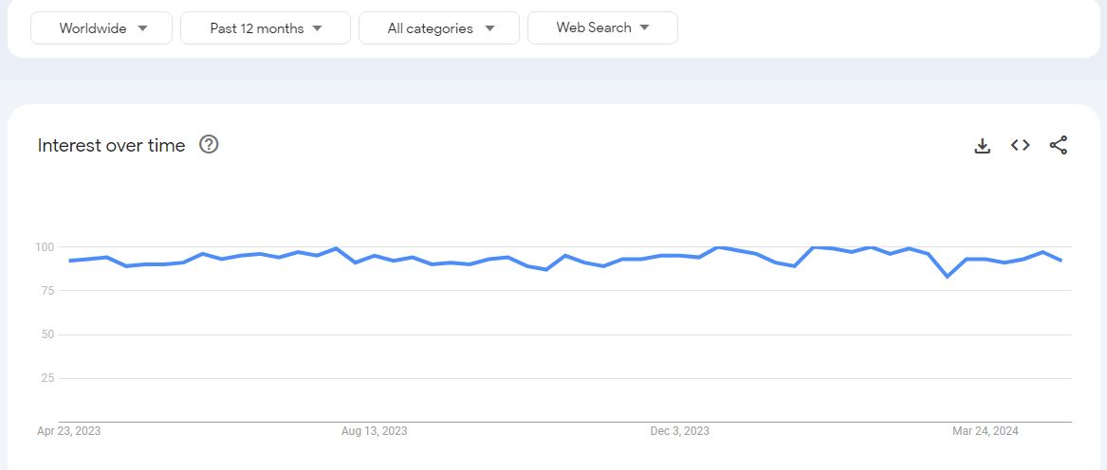Select the Aug 13, 2023 axis label
This screenshot has width=1107, height=470.
374,430
